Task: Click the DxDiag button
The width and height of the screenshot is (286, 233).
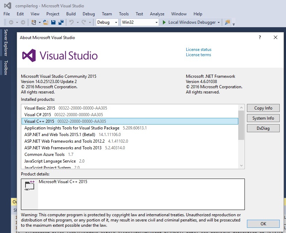Action: point(263,128)
